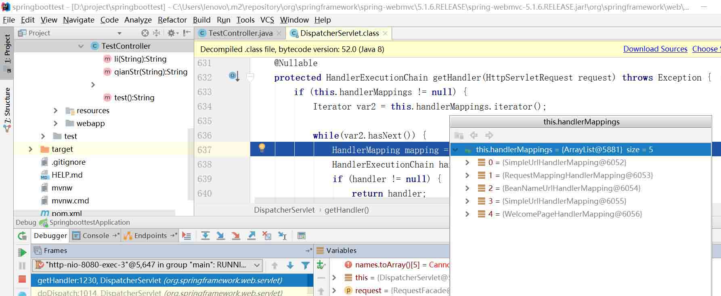721x296 pixels.
Task: Select the doDispatch:1014 stack frame
Action: (x=172, y=292)
